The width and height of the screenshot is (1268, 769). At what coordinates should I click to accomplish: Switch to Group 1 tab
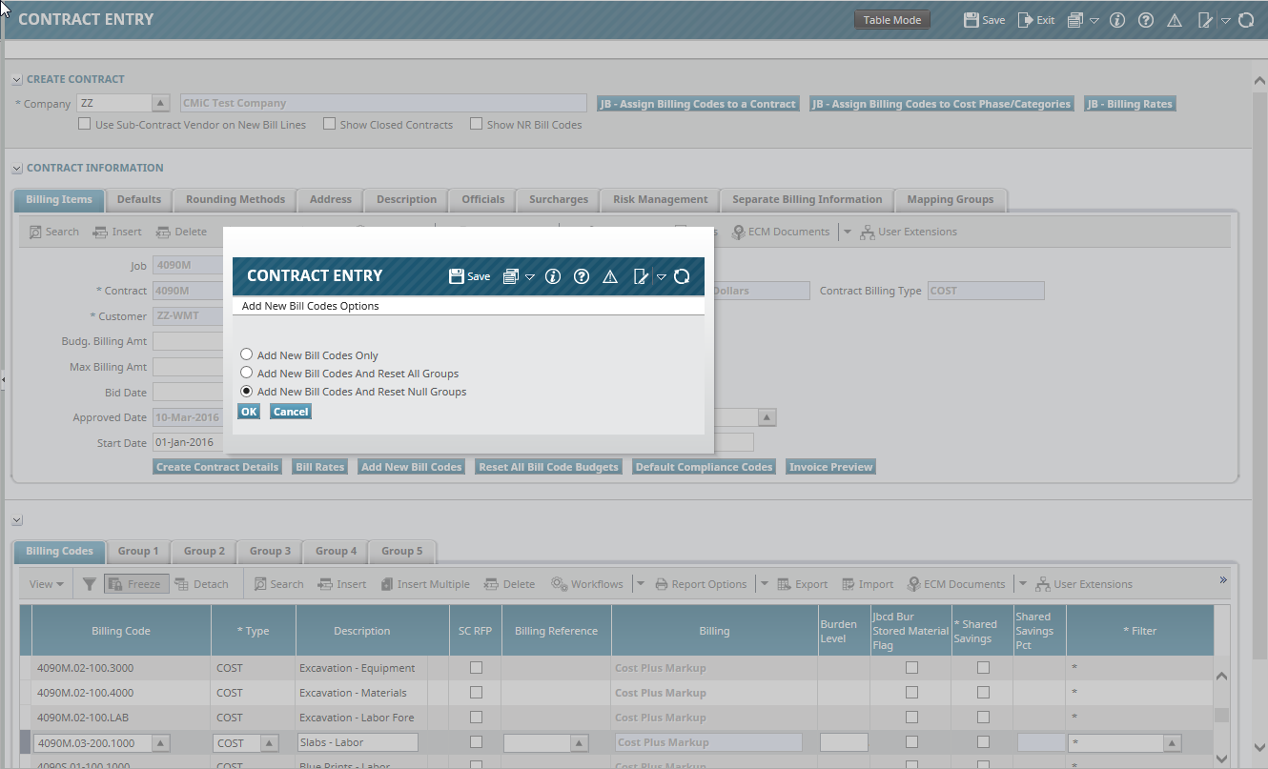[x=138, y=551]
